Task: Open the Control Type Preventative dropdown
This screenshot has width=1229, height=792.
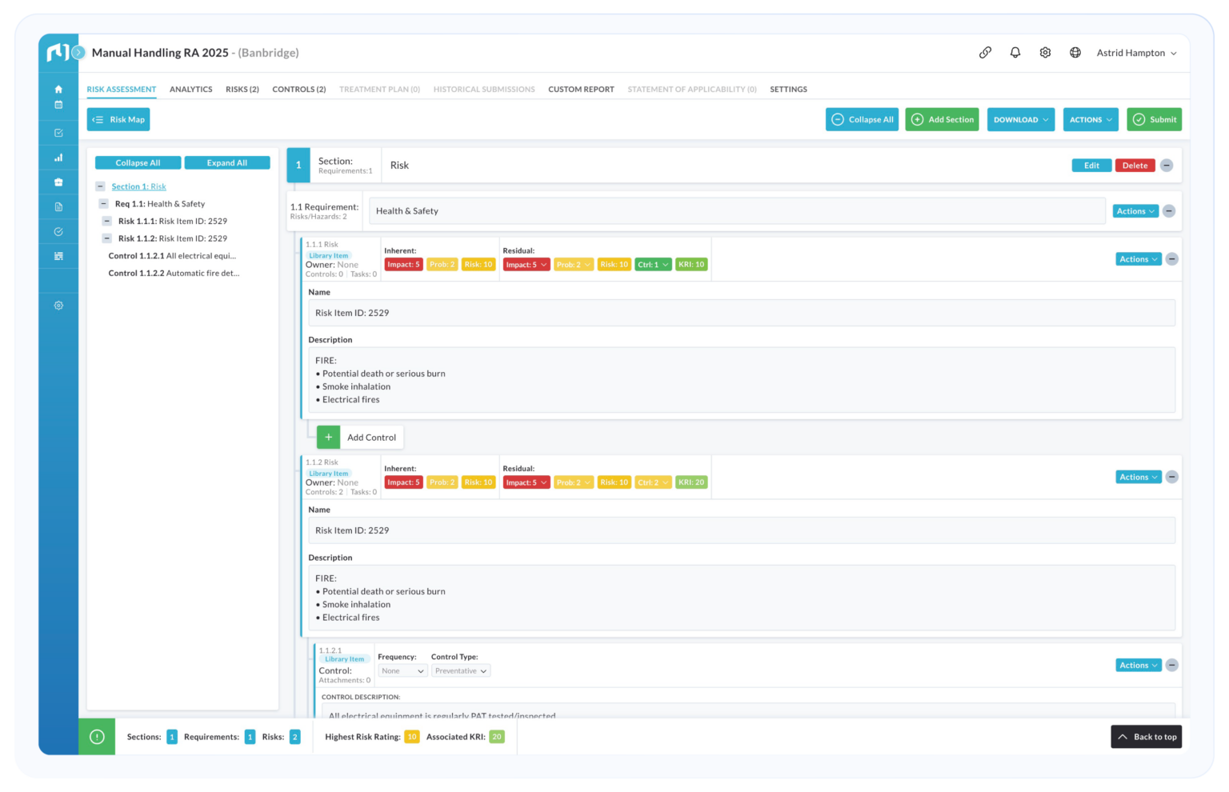Action: (461, 671)
